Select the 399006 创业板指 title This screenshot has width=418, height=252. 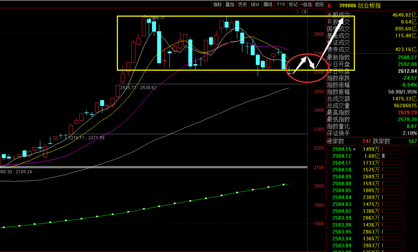click(360, 5)
